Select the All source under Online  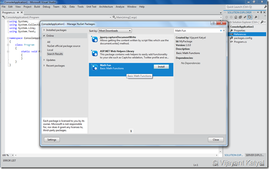coord(48,42)
